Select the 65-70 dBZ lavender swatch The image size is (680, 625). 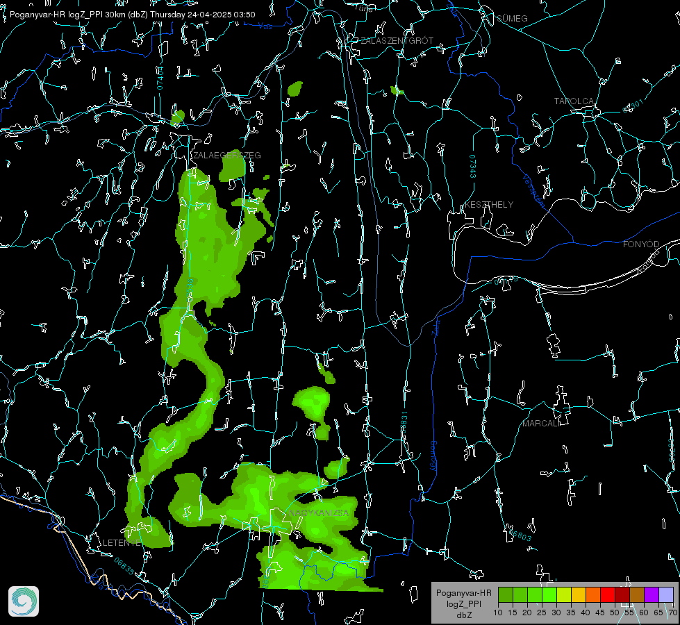666,594
